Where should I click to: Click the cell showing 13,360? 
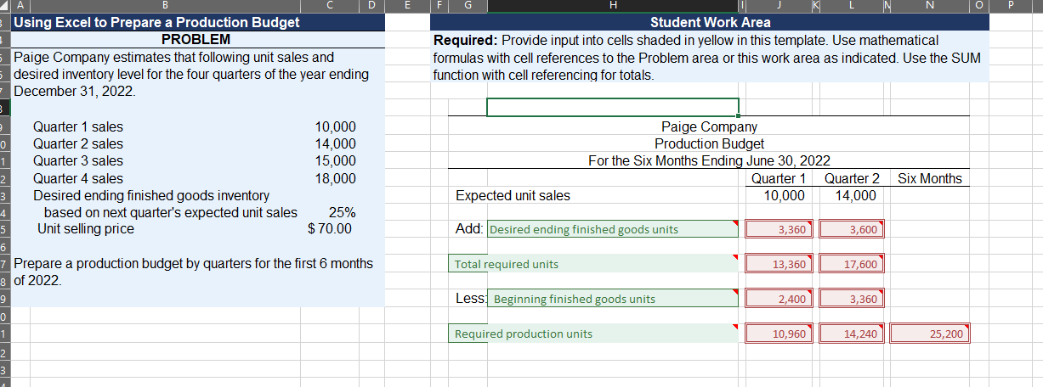click(x=779, y=264)
